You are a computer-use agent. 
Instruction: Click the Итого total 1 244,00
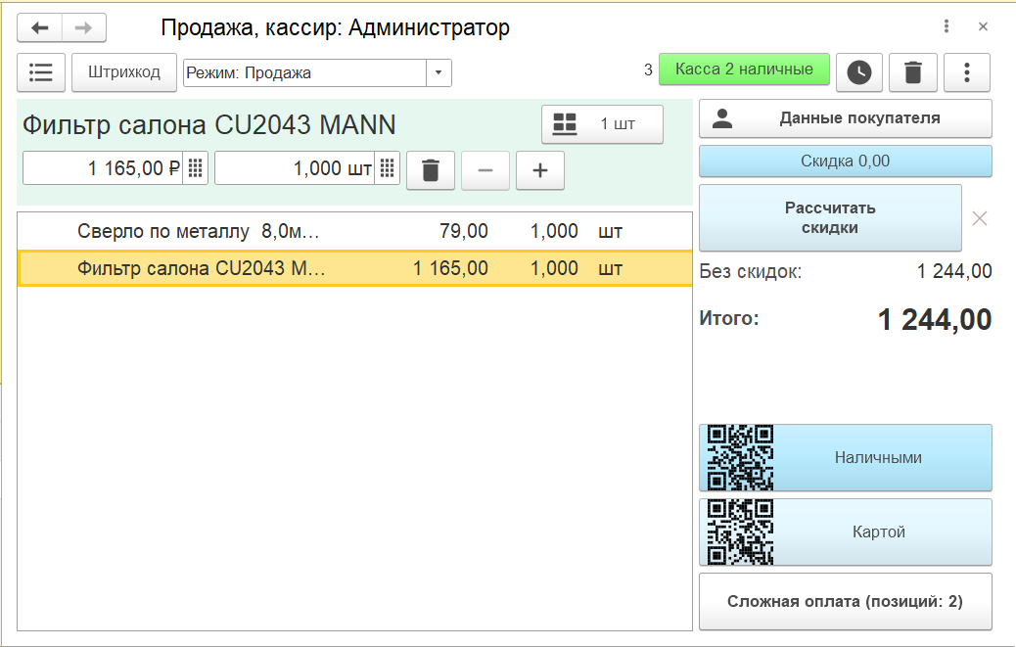(935, 320)
